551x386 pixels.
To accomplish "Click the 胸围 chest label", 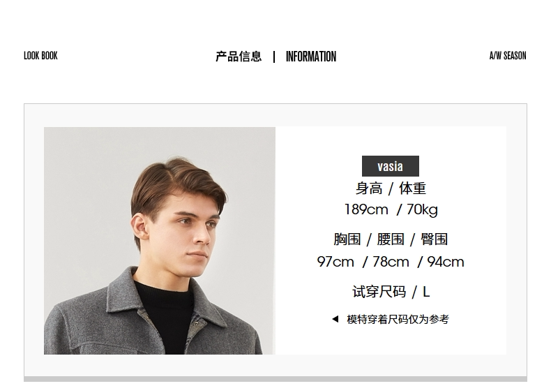I will (x=347, y=239).
